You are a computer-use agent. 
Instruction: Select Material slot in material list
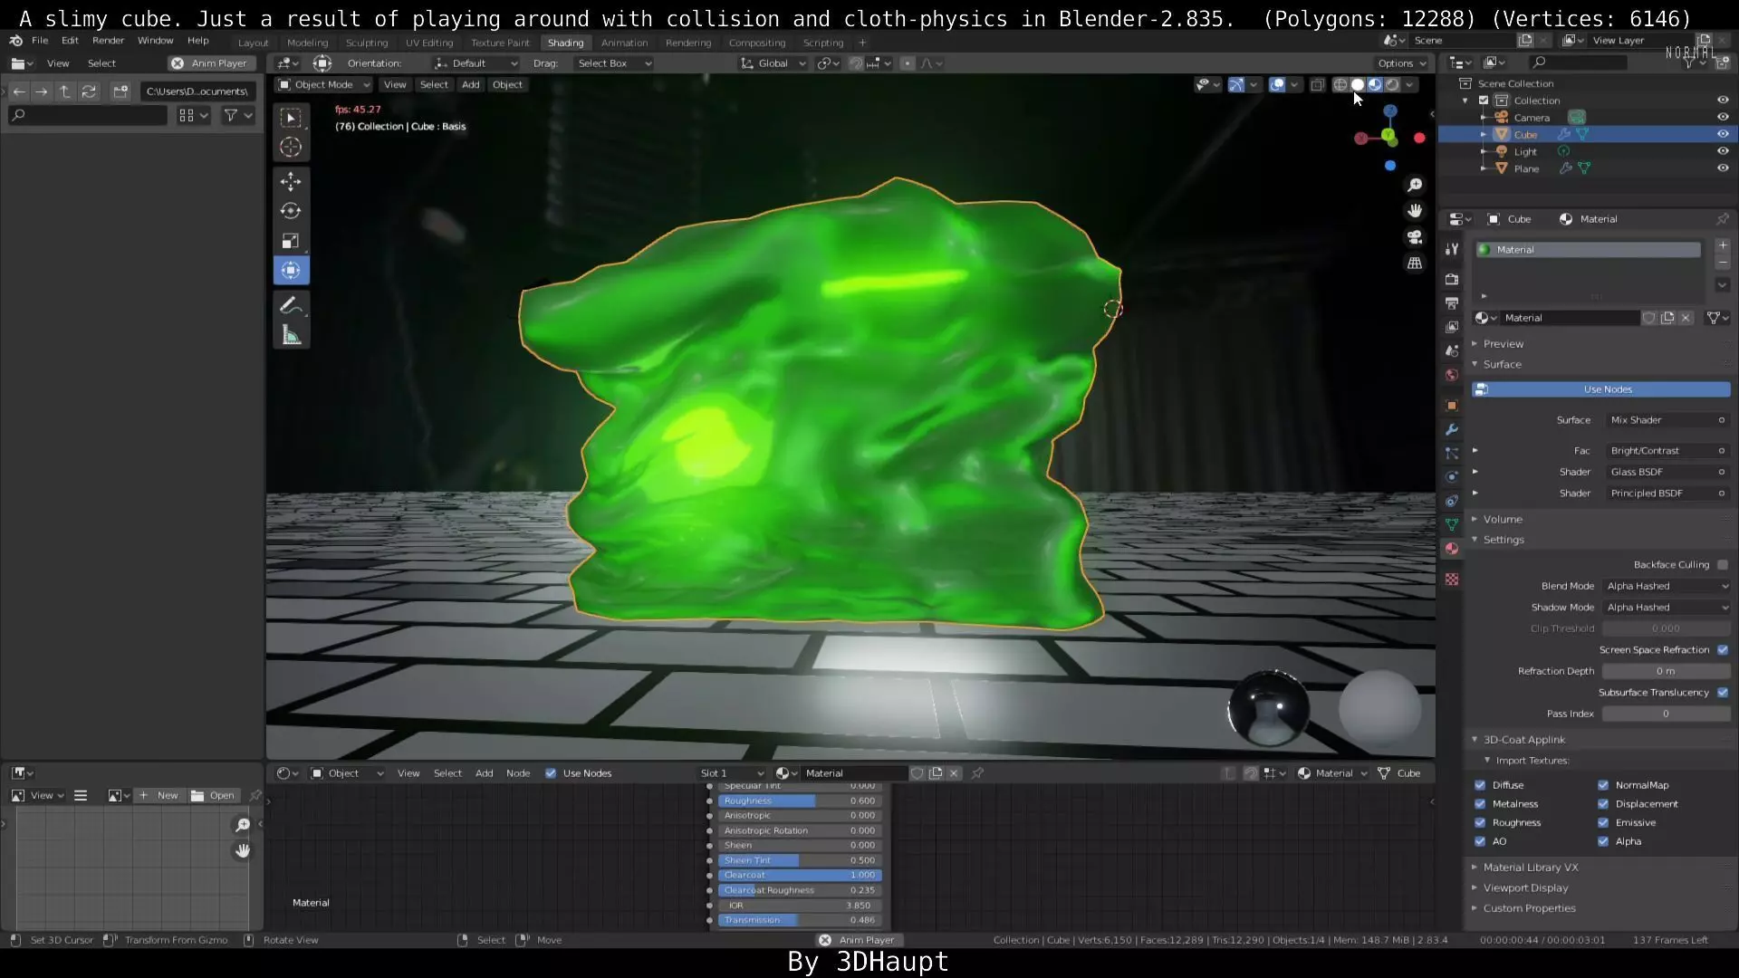coord(1588,250)
